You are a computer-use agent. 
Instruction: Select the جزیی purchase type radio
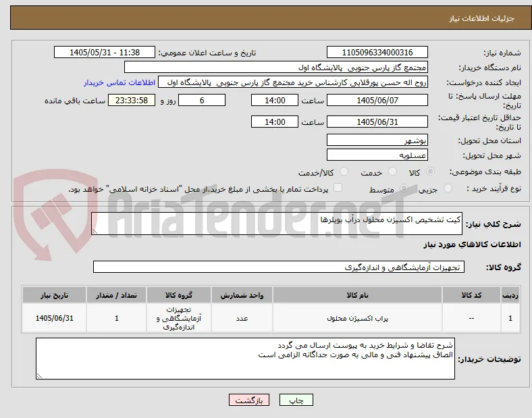448,188
